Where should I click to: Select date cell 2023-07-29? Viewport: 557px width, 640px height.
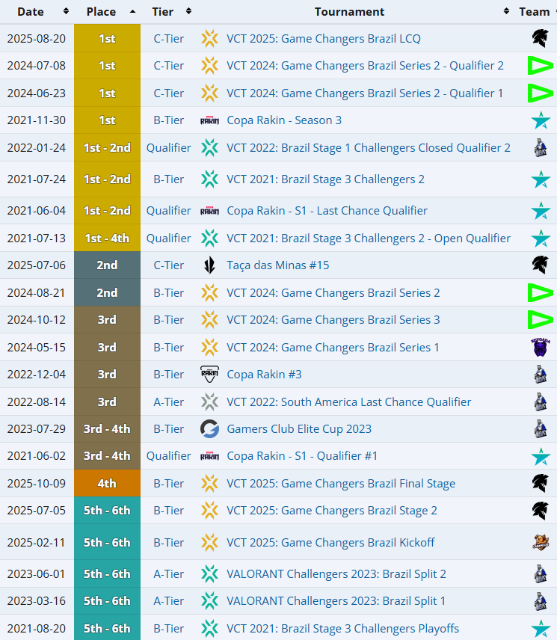[37, 429]
